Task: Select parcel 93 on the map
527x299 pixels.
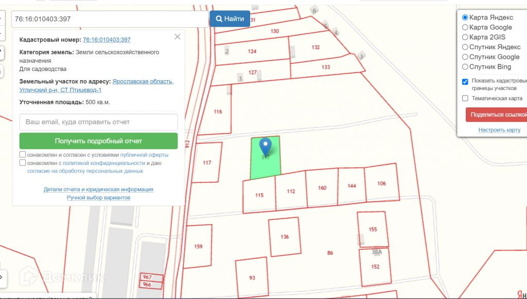Action: 252,278
